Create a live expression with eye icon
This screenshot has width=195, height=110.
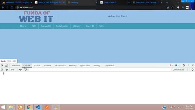click(x=20, y=70)
